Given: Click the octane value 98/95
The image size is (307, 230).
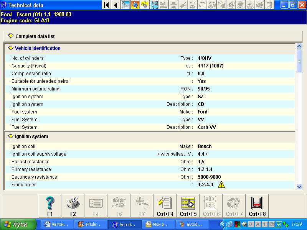Looking at the screenshot, I should pyautogui.click(x=204, y=89).
